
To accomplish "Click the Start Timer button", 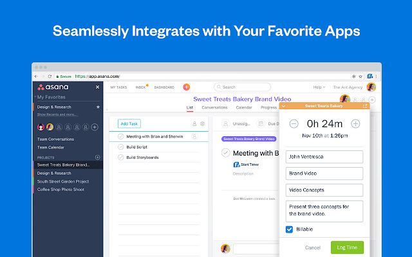I will [246, 164].
